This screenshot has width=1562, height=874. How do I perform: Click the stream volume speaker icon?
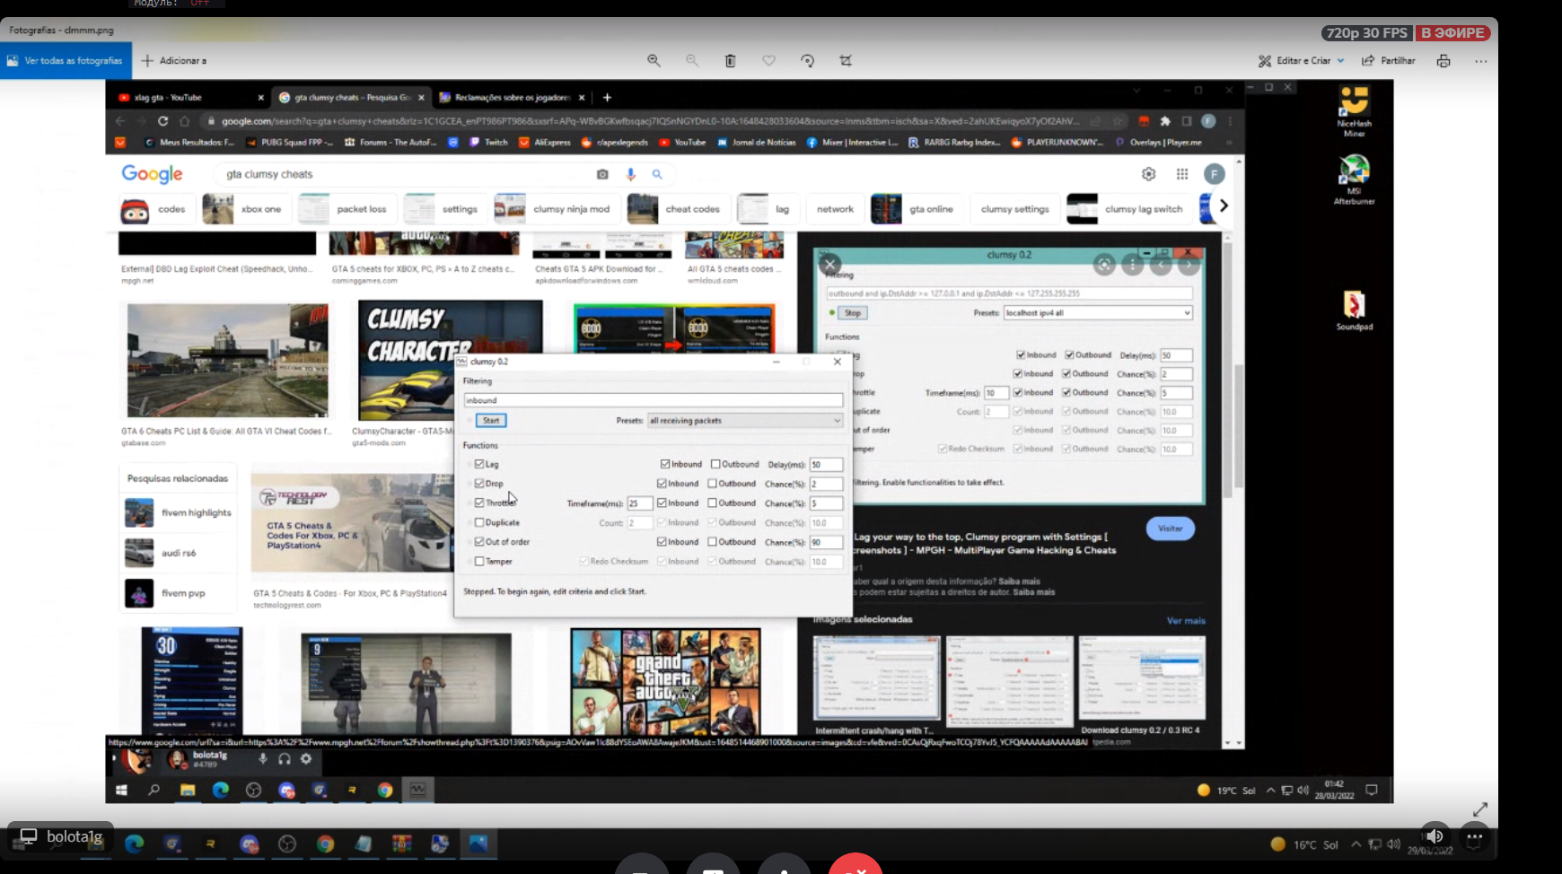coord(1435,836)
